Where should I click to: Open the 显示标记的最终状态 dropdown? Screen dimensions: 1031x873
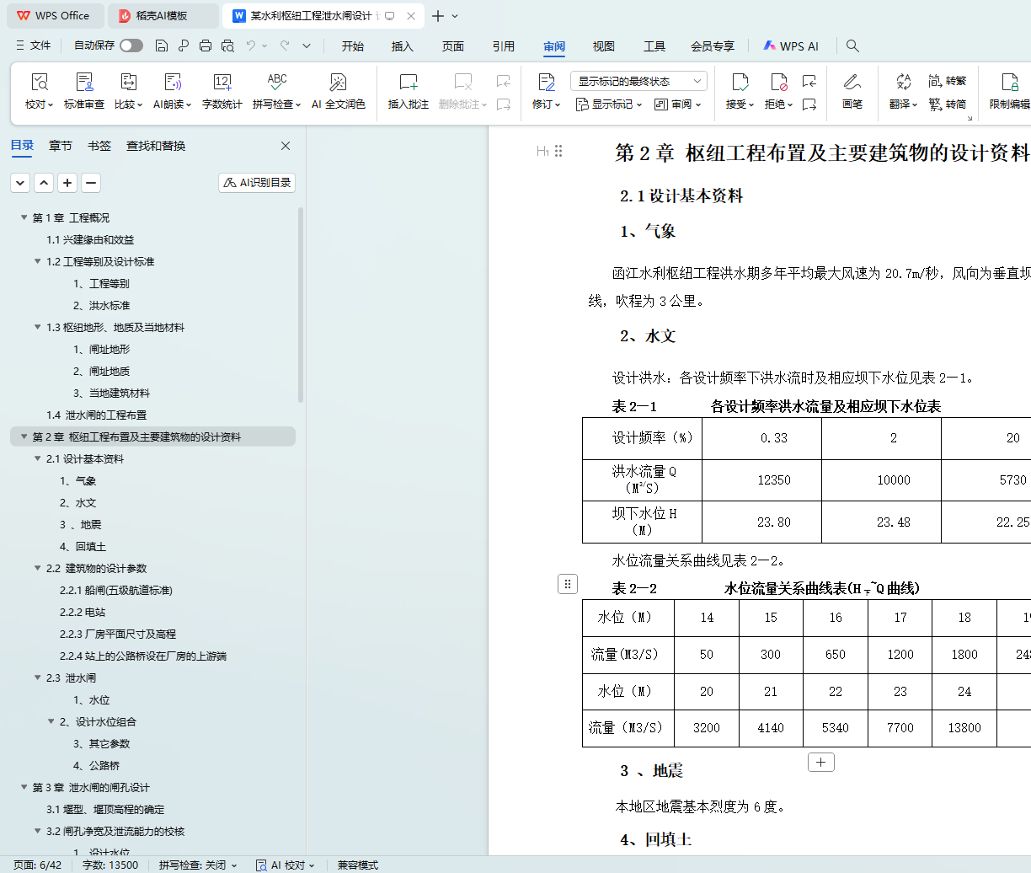click(x=638, y=81)
